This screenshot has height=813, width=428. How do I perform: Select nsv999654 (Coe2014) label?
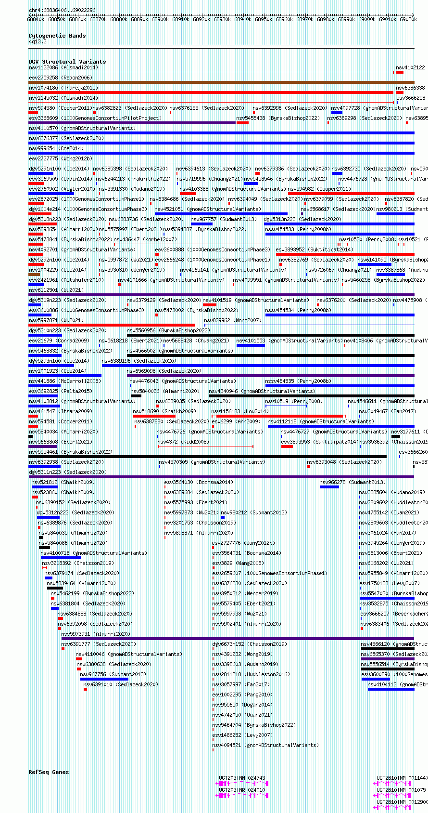[x=56, y=148]
